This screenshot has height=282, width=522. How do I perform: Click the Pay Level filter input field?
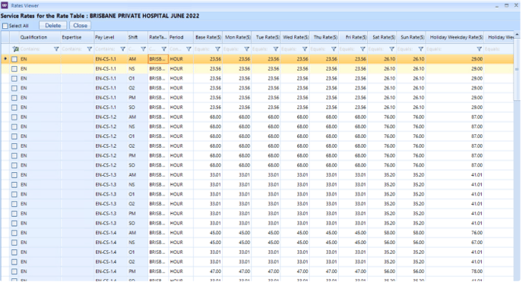(x=107, y=49)
